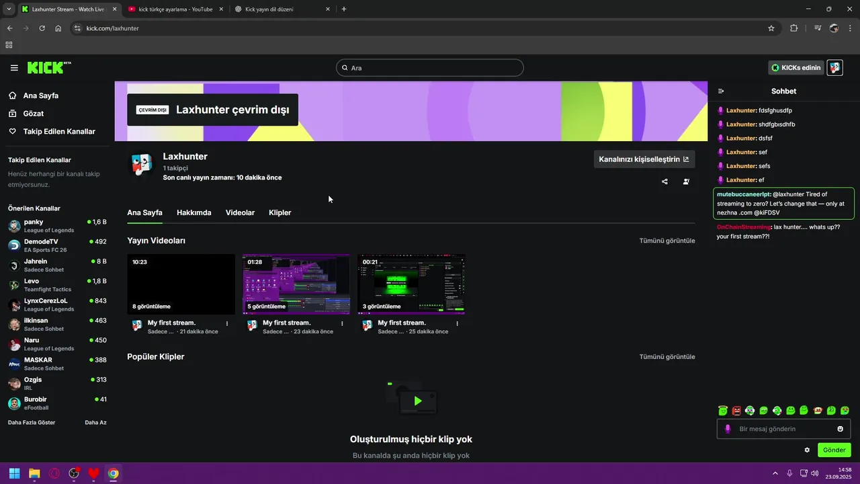Open the panky recommended channel
The width and height of the screenshot is (860, 484).
[57, 226]
